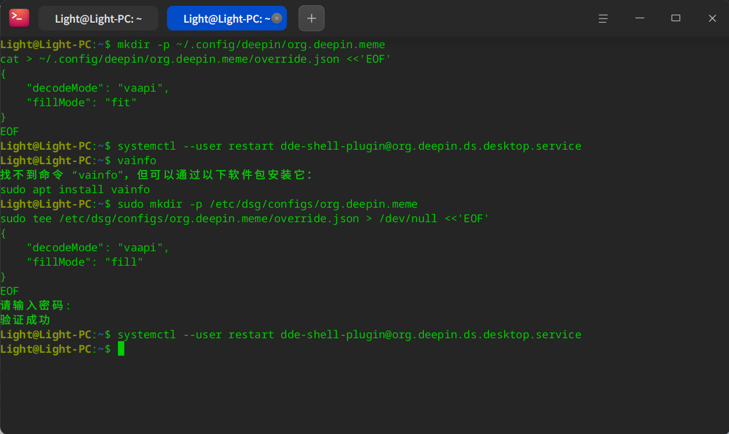729x434 pixels.
Task: Close the active terminal tab
Action: tap(277, 19)
